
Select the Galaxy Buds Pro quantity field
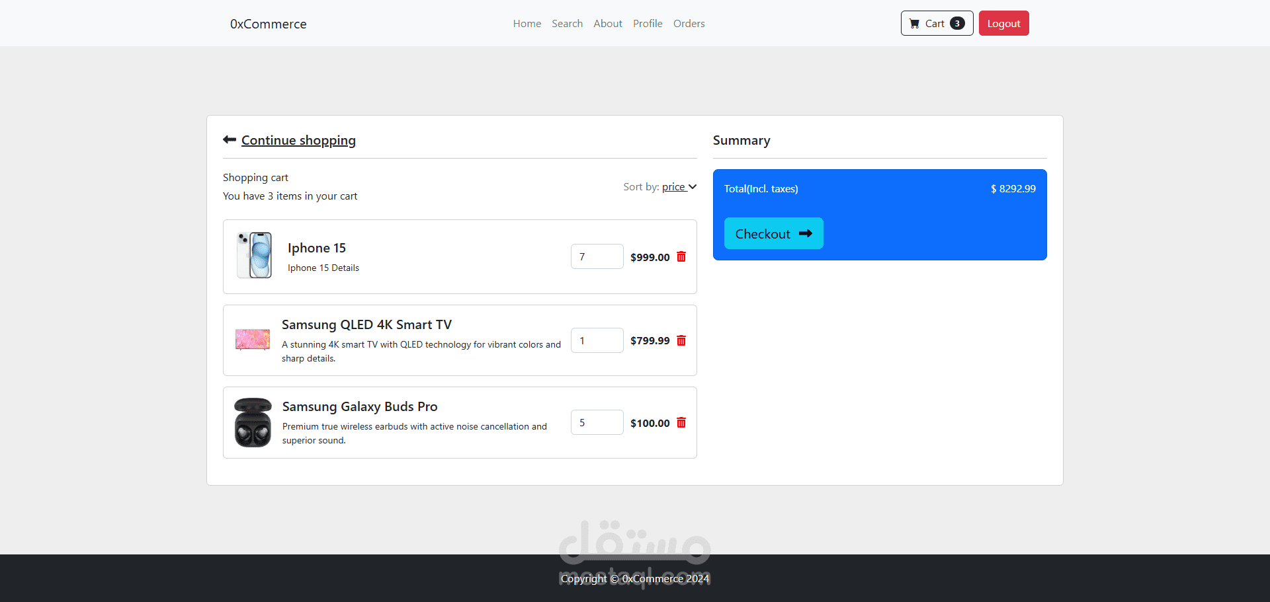click(597, 422)
